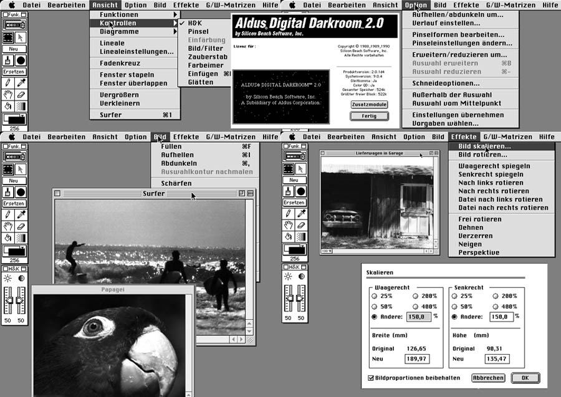Select the hand tool in the palette beside the Lieferwagen window

[x=289, y=225]
